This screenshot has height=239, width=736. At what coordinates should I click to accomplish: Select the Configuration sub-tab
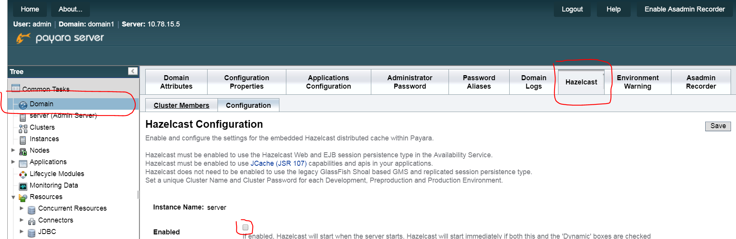tap(248, 105)
